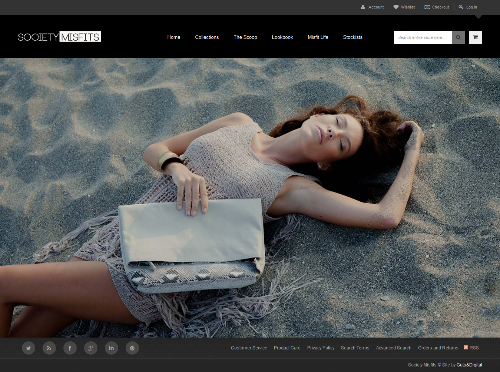
Task: Open the Collections menu
Action: click(x=207, y=37)
